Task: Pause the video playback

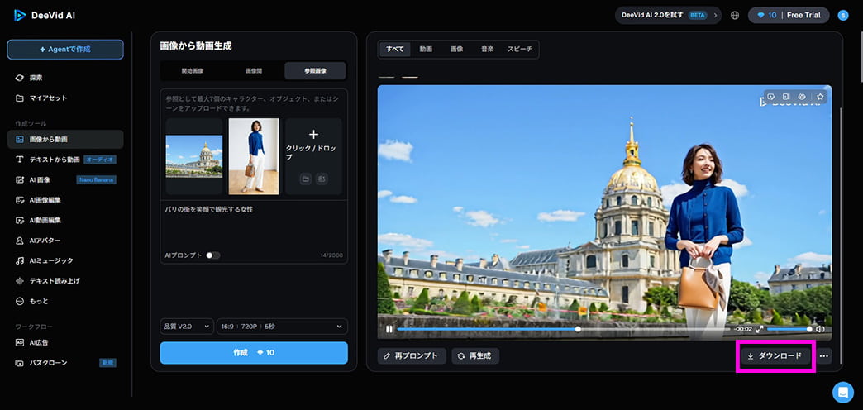Action: [389, 329]
